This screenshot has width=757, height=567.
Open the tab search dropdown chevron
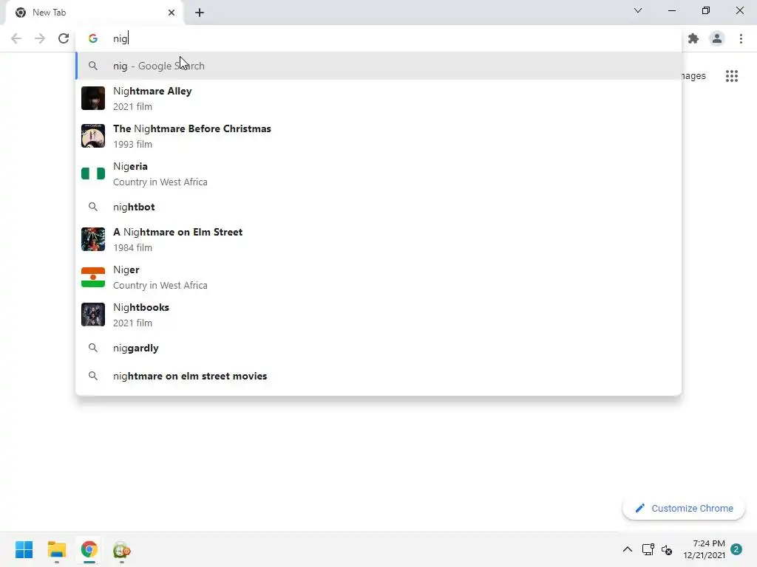pyautogui.click(x=638, y=10)
